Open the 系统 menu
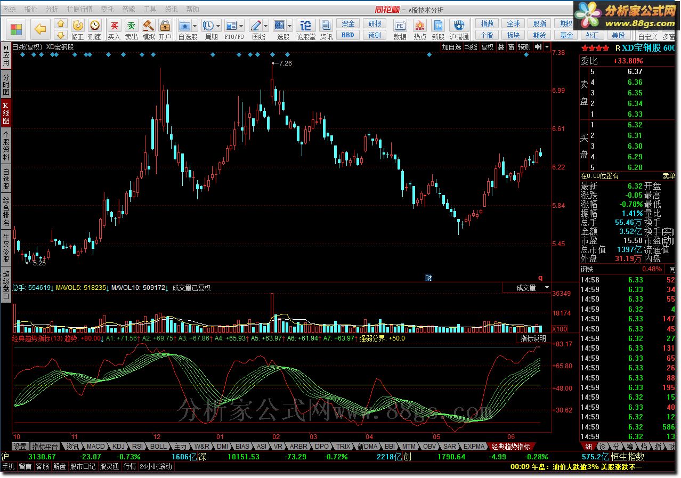This screenshot has height=478, width=681. pos(10,10)
